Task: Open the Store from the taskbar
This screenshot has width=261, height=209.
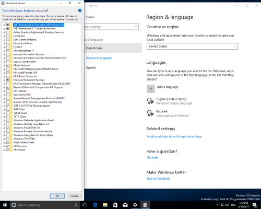Action: [x=115, y=205]
